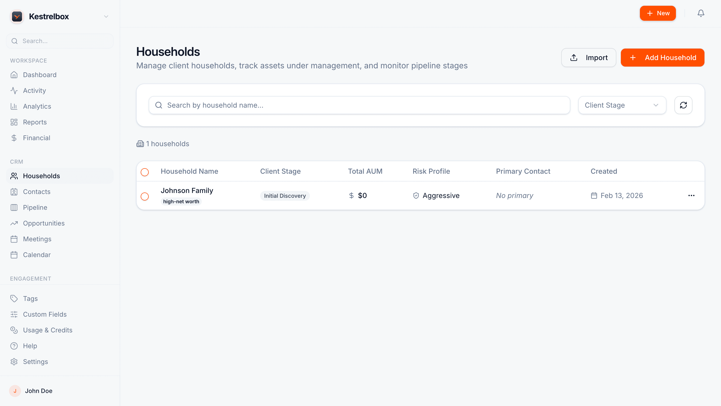Open the Pipeline view
The width and height of the screenshot is (721, 406).
(35, 207)
